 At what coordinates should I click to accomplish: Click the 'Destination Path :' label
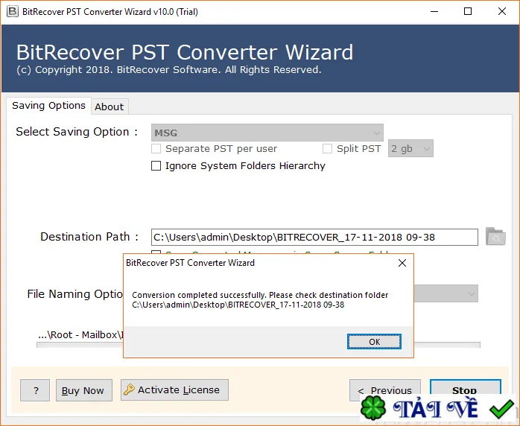click(x=89, y=237)
